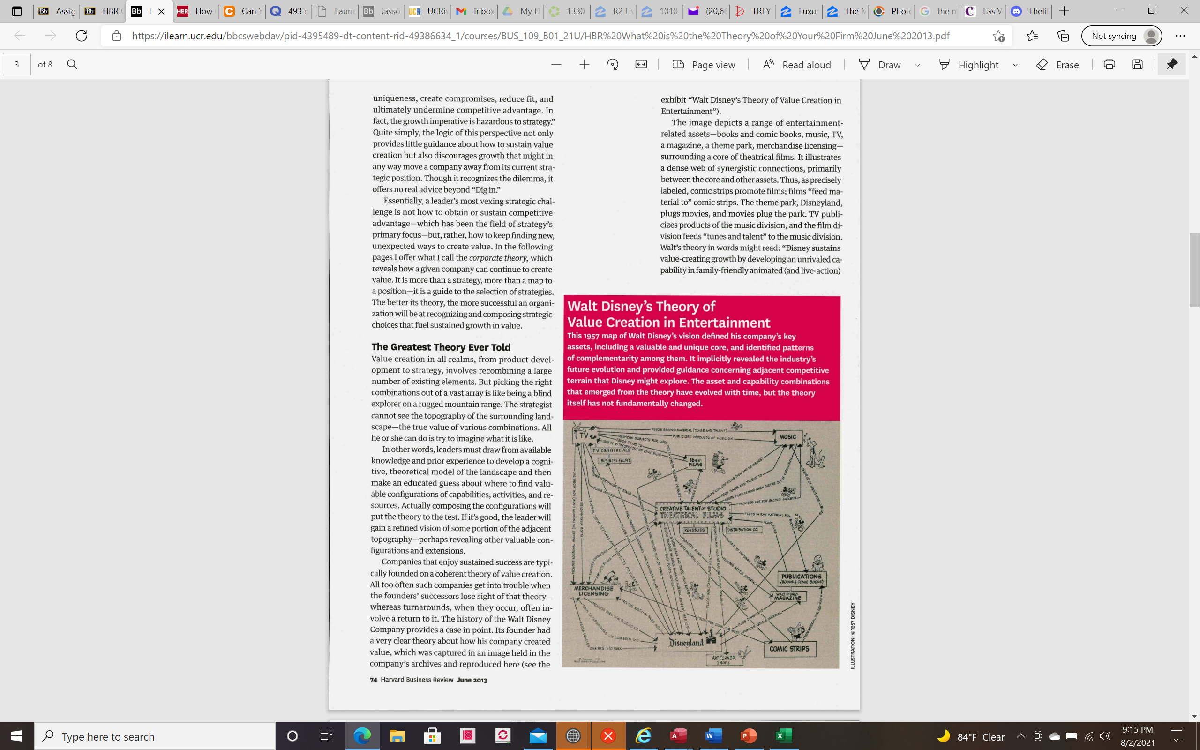Click the Rotate page icon
Screen dimensions: 1200x750
[x=612, y=65]
